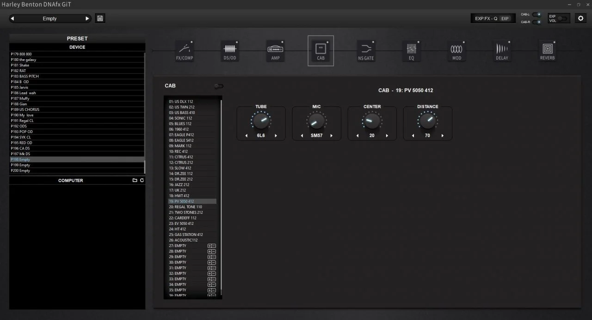Select the CAB module icon
Screen dimensions: 592x320
pyautogui.click(x=321, y=51)
